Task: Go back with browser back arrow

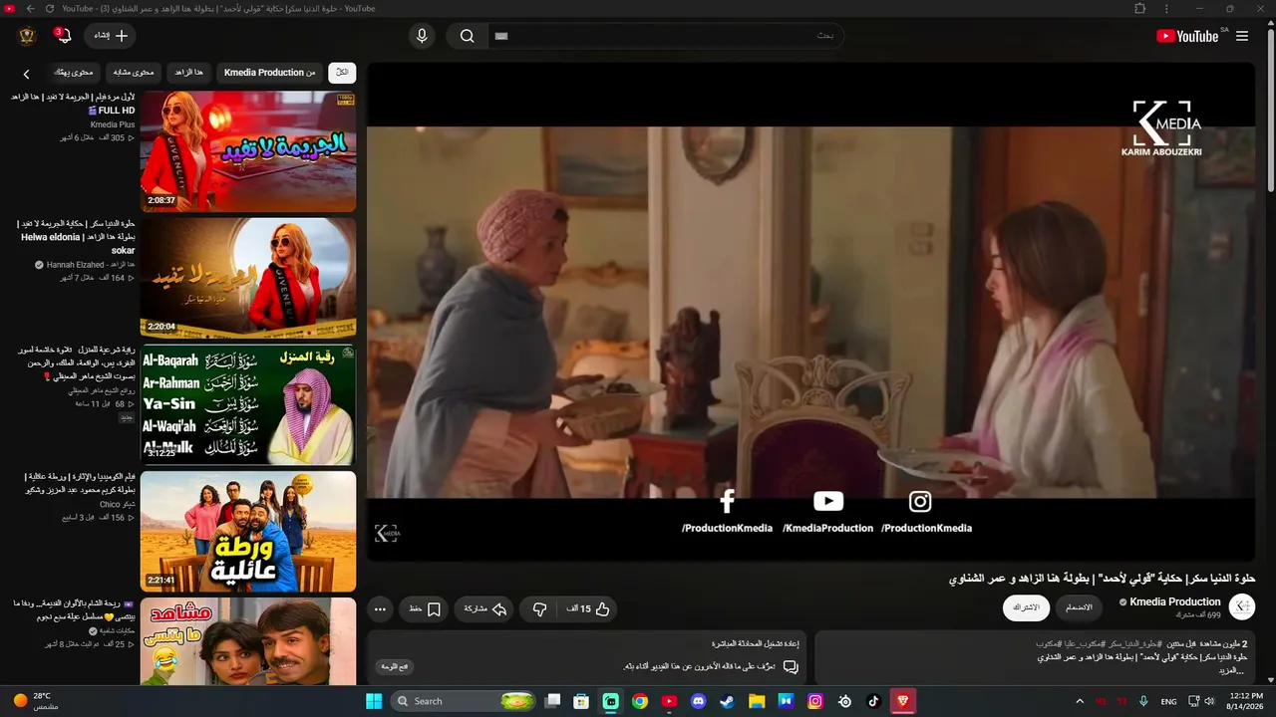Action: point(30,8)
